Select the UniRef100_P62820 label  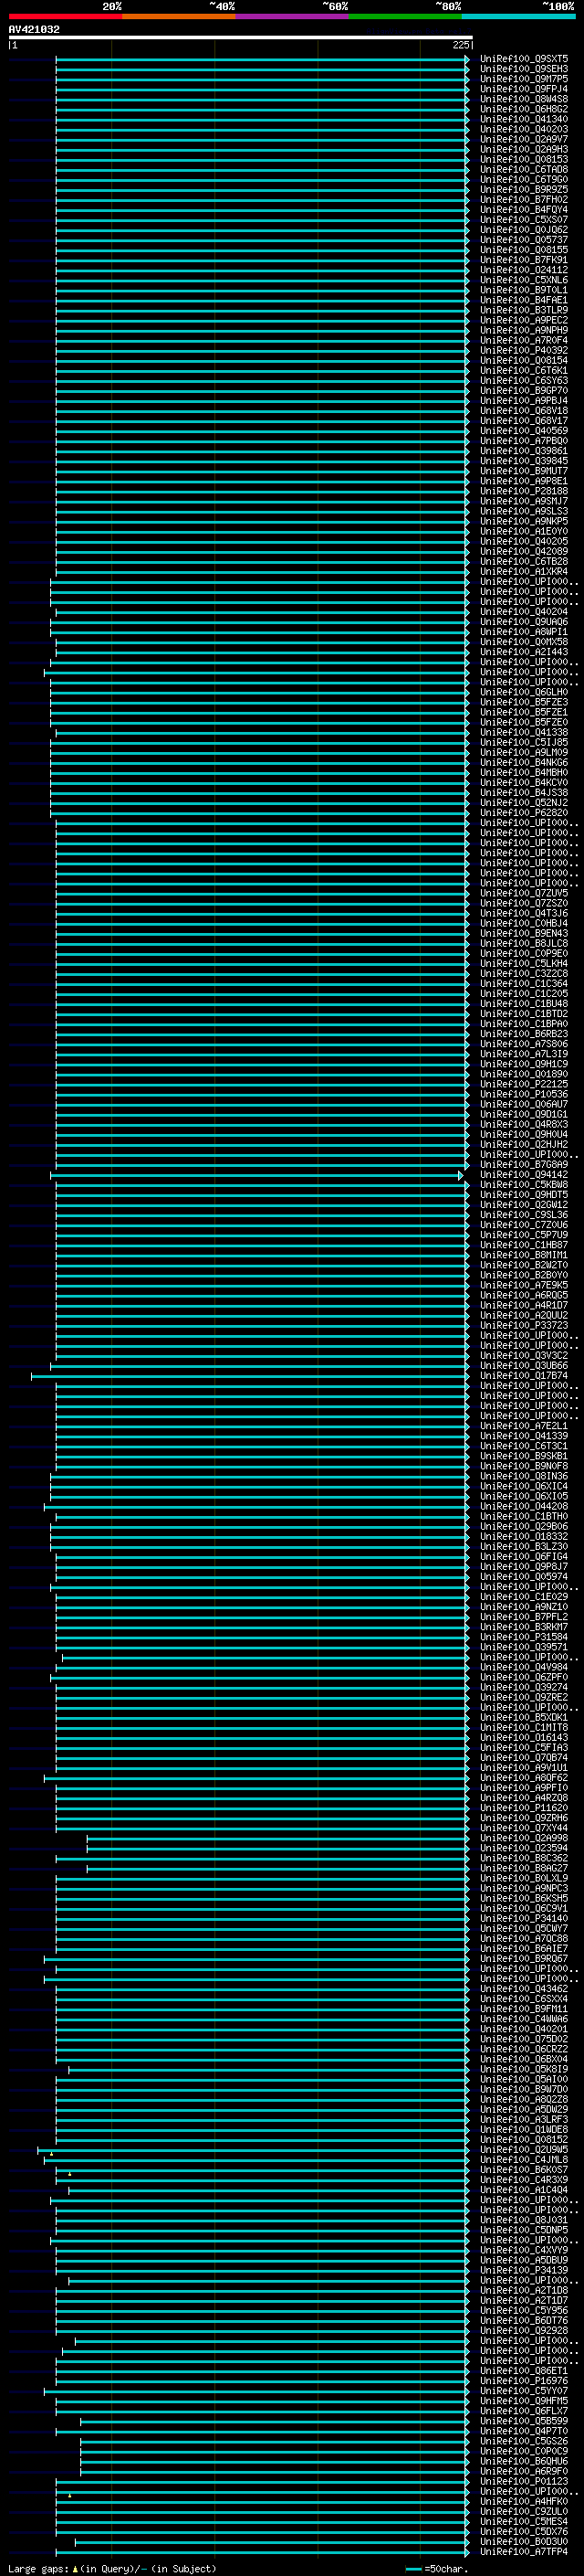[x=524, y=813]
